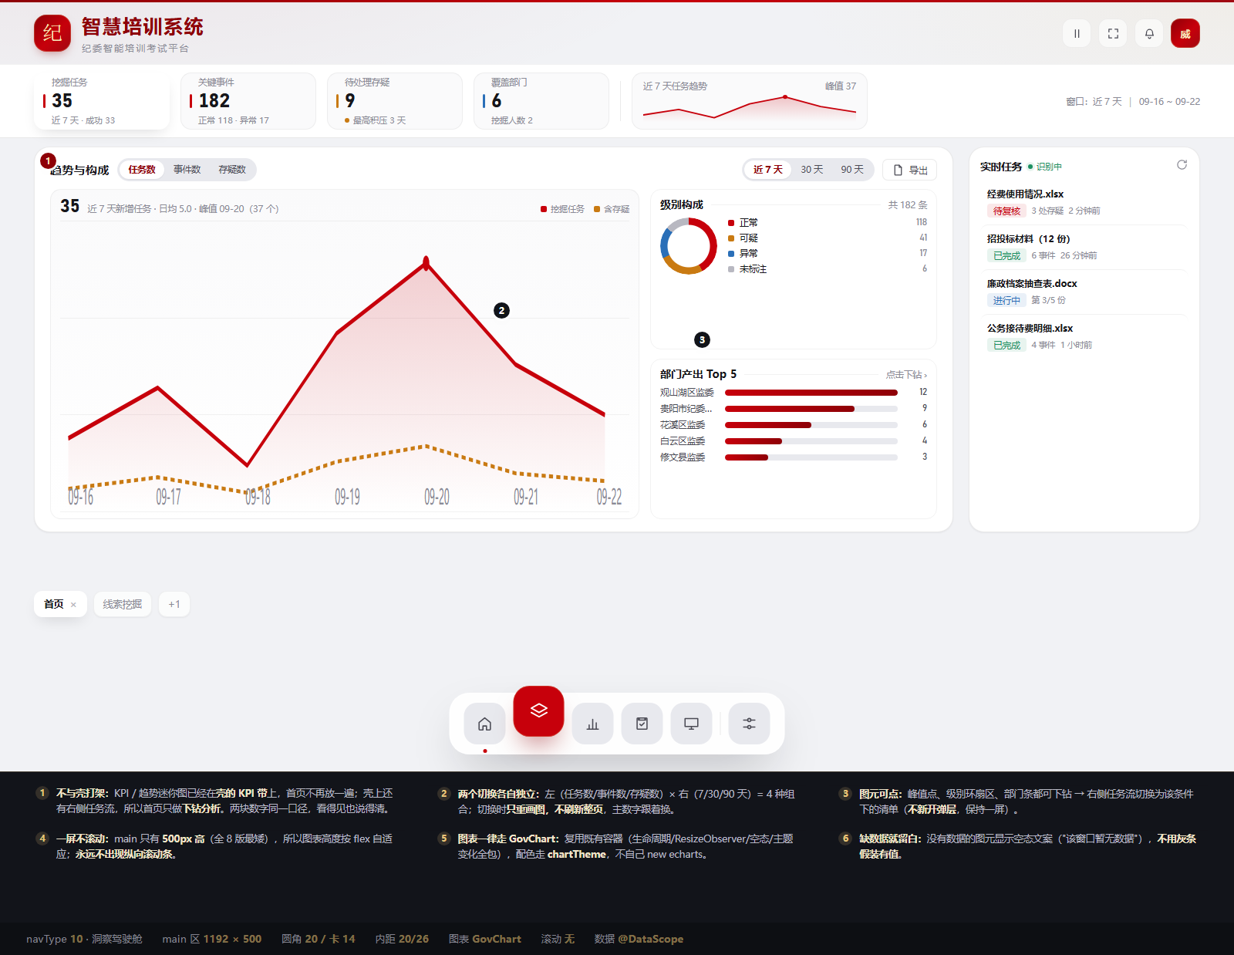Toggle fullscreen mode icon
Image resolution: width=1234 pixels, height=955 pixels.
(x=1113, y=33)
